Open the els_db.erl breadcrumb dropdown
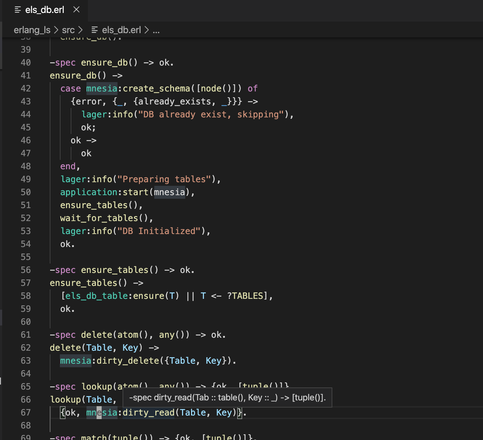 (121, 30)
